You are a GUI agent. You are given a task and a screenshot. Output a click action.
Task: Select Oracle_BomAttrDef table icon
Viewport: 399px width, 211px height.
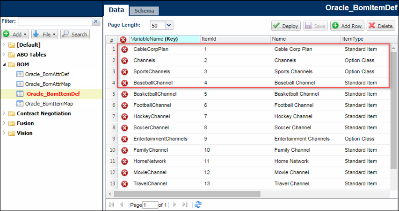click(20, 74)
